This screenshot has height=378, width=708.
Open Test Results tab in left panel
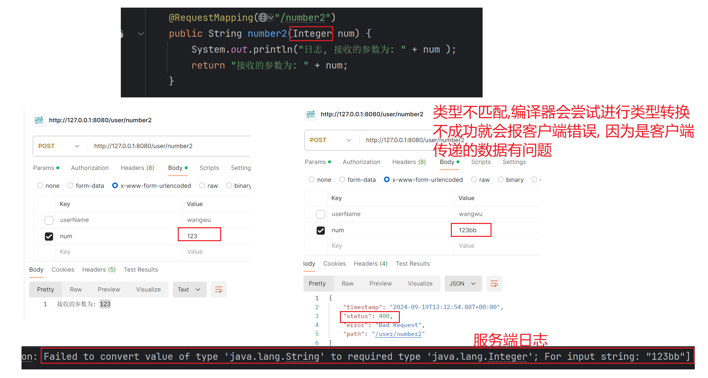tap(141, 270)
